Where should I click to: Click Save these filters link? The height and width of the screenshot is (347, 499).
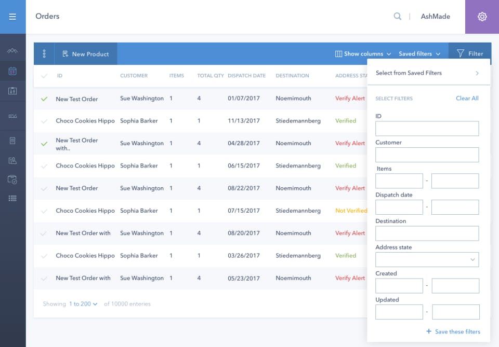coord(457,331)
